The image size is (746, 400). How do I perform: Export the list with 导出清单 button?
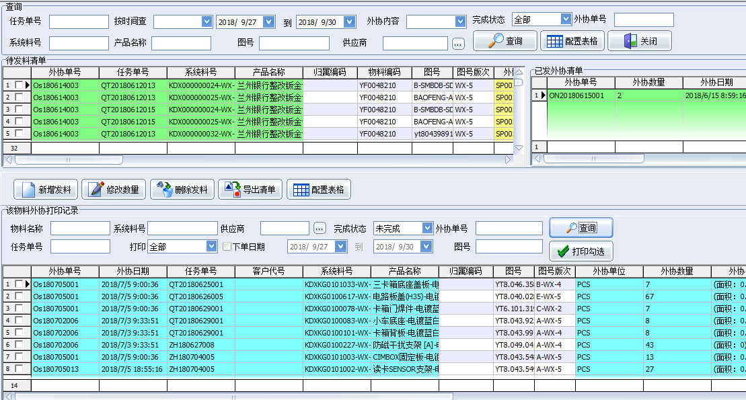pos(250,190)
